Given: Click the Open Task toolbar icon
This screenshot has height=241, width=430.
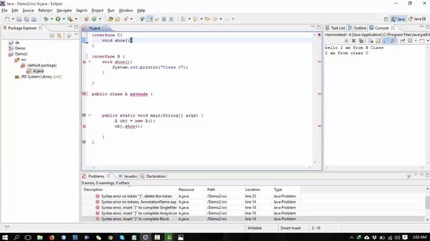Looking at the screenshot, I should (118, 19).
